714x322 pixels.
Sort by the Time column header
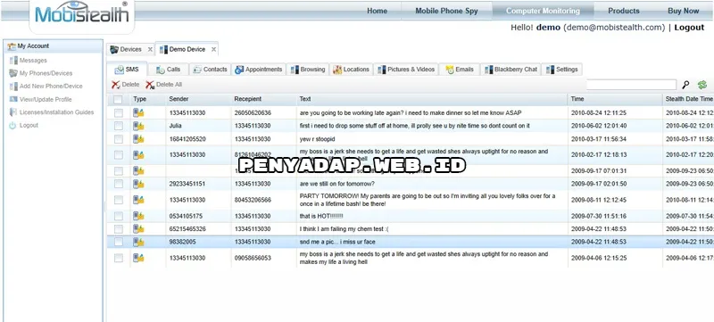[x=615, y=99]
